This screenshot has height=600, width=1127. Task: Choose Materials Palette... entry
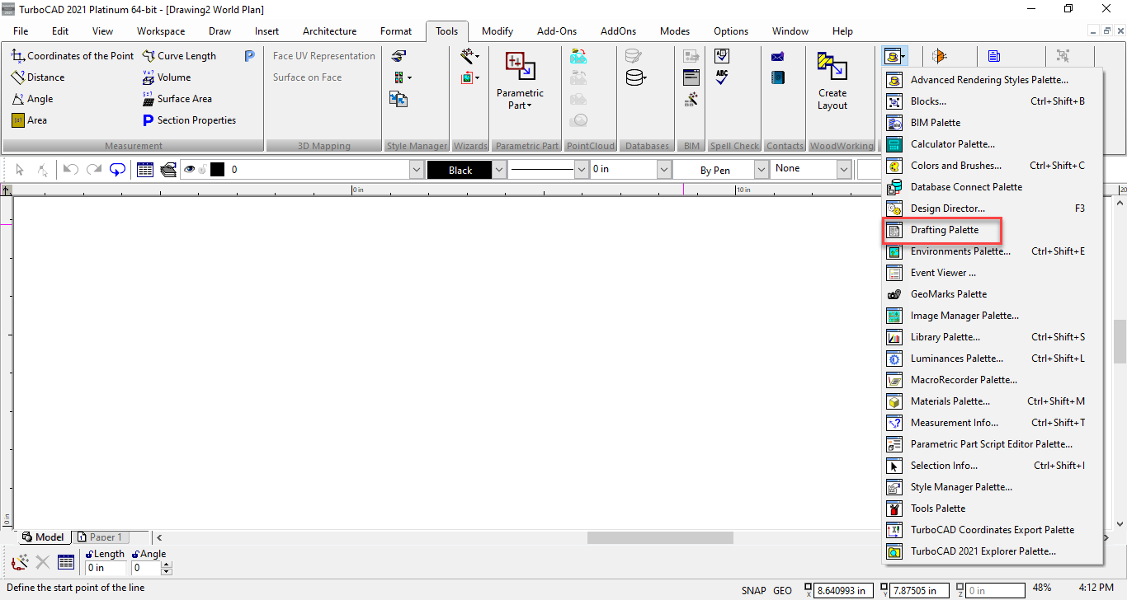tap(993, 401)
